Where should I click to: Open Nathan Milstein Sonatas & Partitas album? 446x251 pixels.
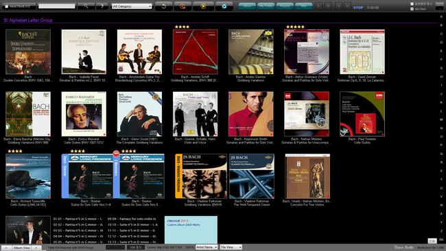pos(307,114)
